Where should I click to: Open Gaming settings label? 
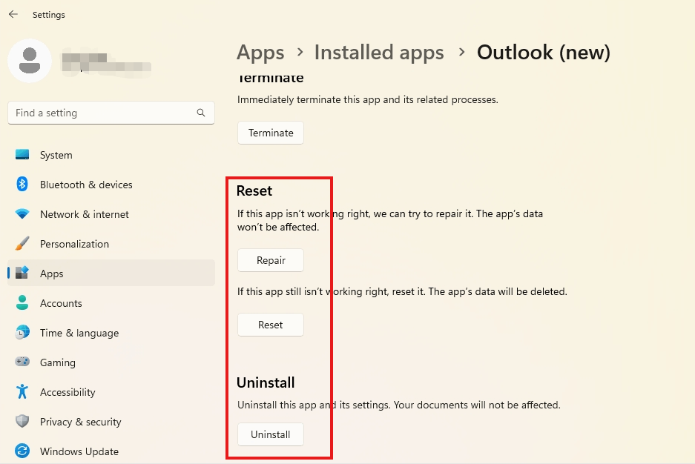(58, 362)
